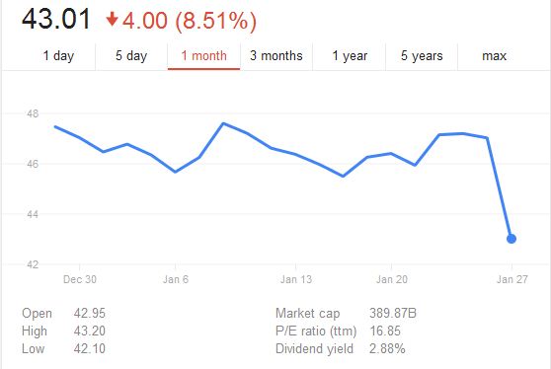Image resolution: width=551 pixels, height=369 pixels.
Task: Click the Open price 42.95
Action: 89,313
